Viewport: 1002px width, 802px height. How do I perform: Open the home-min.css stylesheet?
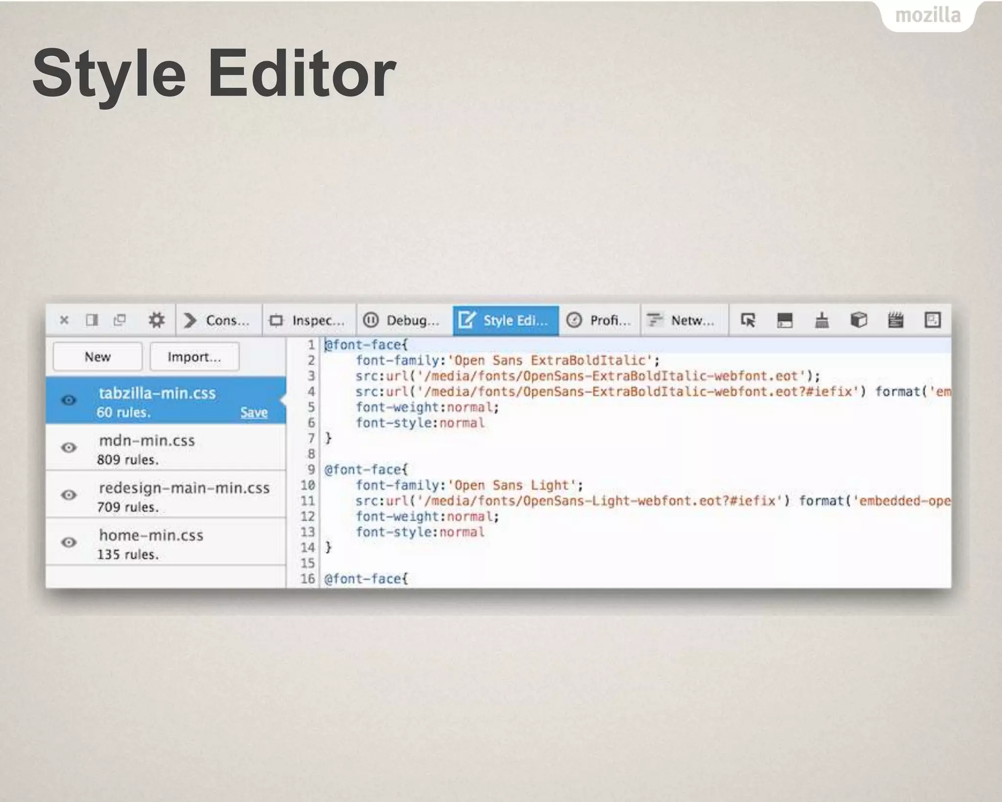click(x=166, y=542)
